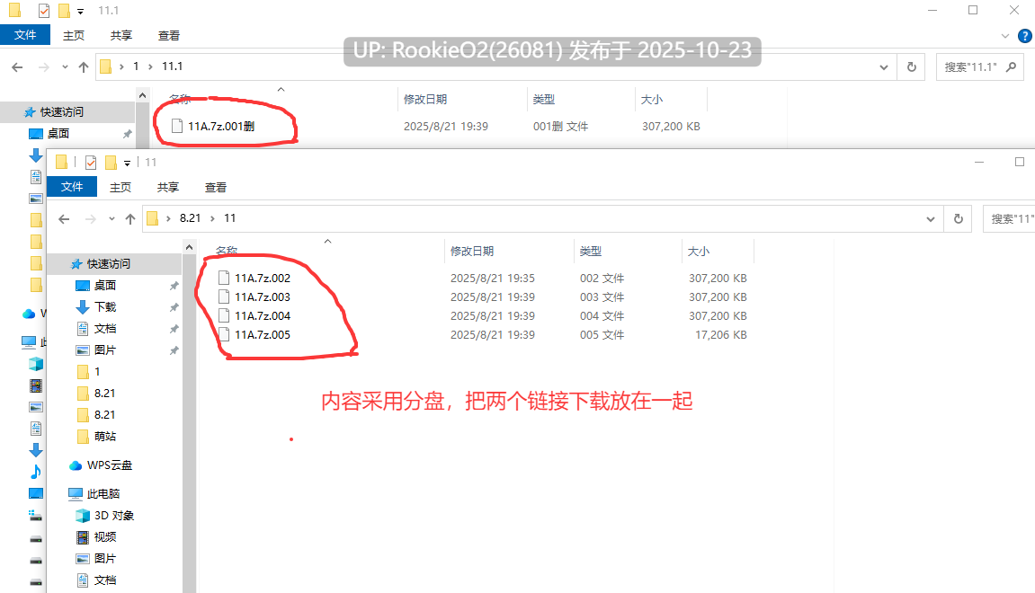Screen dimensions: 1035x593
Task: Open the 主页 tab in the 11 window
Action: pos(120,187)
